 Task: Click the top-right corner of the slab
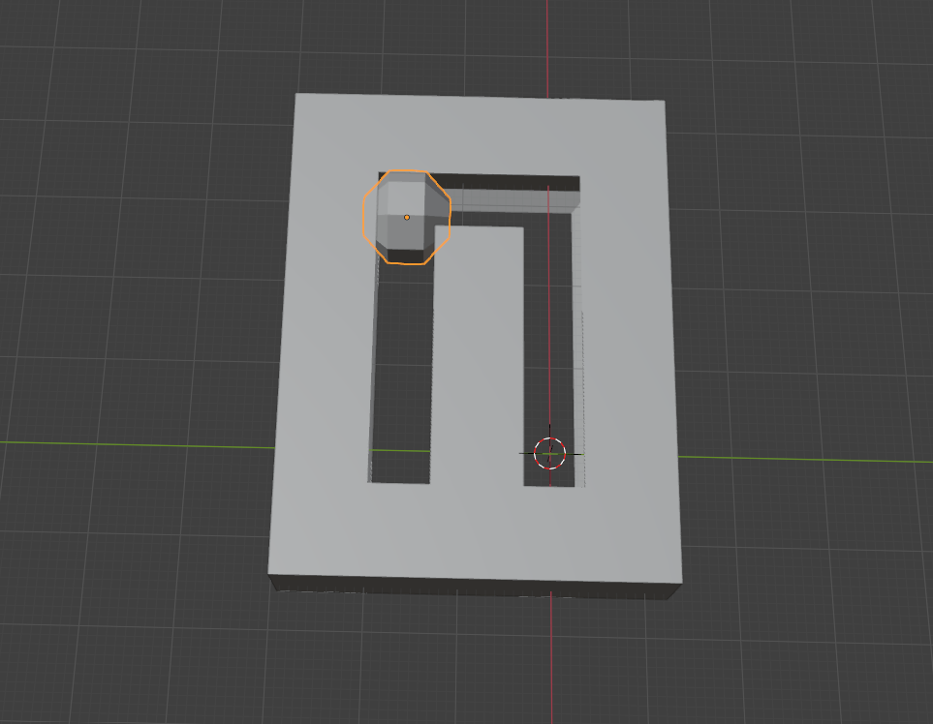pos(663,103)
